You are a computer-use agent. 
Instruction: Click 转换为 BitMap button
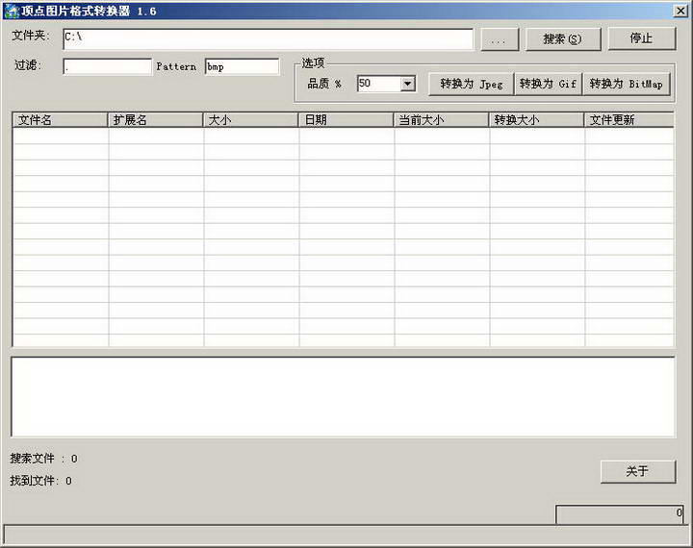coord(626,84)
